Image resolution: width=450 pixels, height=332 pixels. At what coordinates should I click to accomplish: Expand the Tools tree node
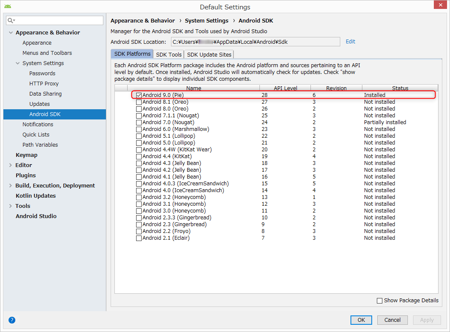[x=11, y=206]
